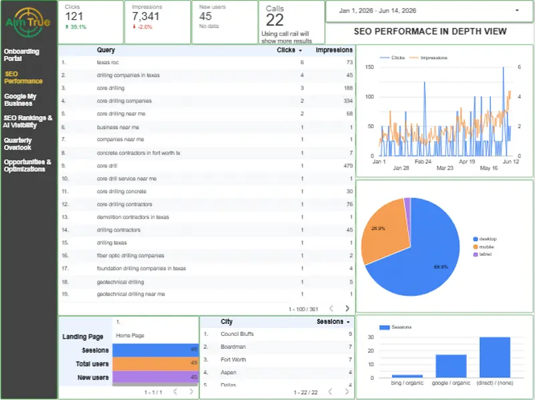This screenshot has width=535, height=400.
Task: Select the 'core drilling companies' query row
Action: [x=207, y=101]
